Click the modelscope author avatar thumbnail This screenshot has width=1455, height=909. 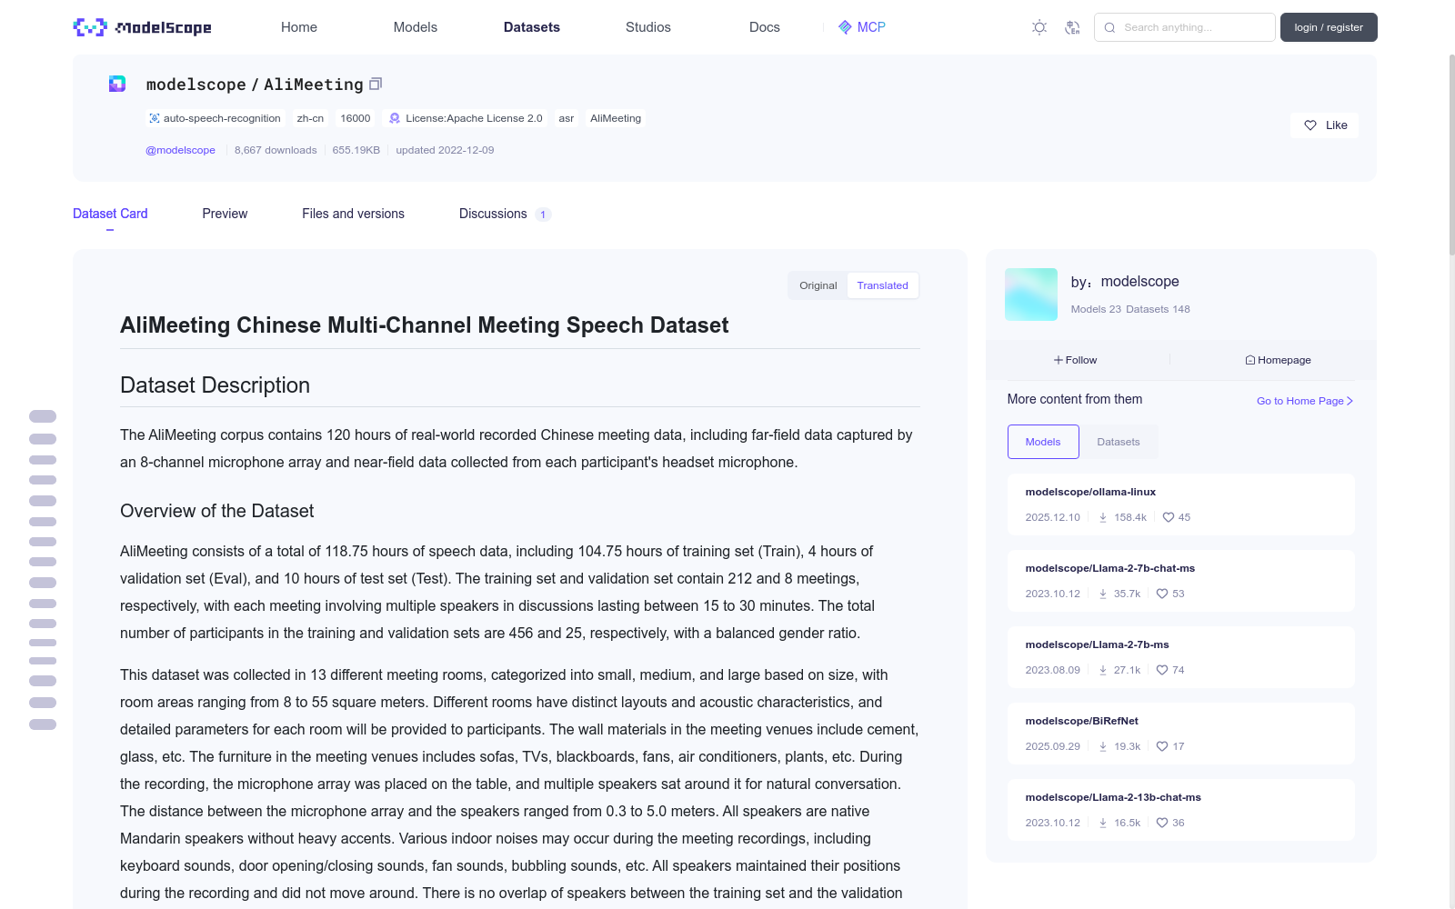pos(1031,295)
